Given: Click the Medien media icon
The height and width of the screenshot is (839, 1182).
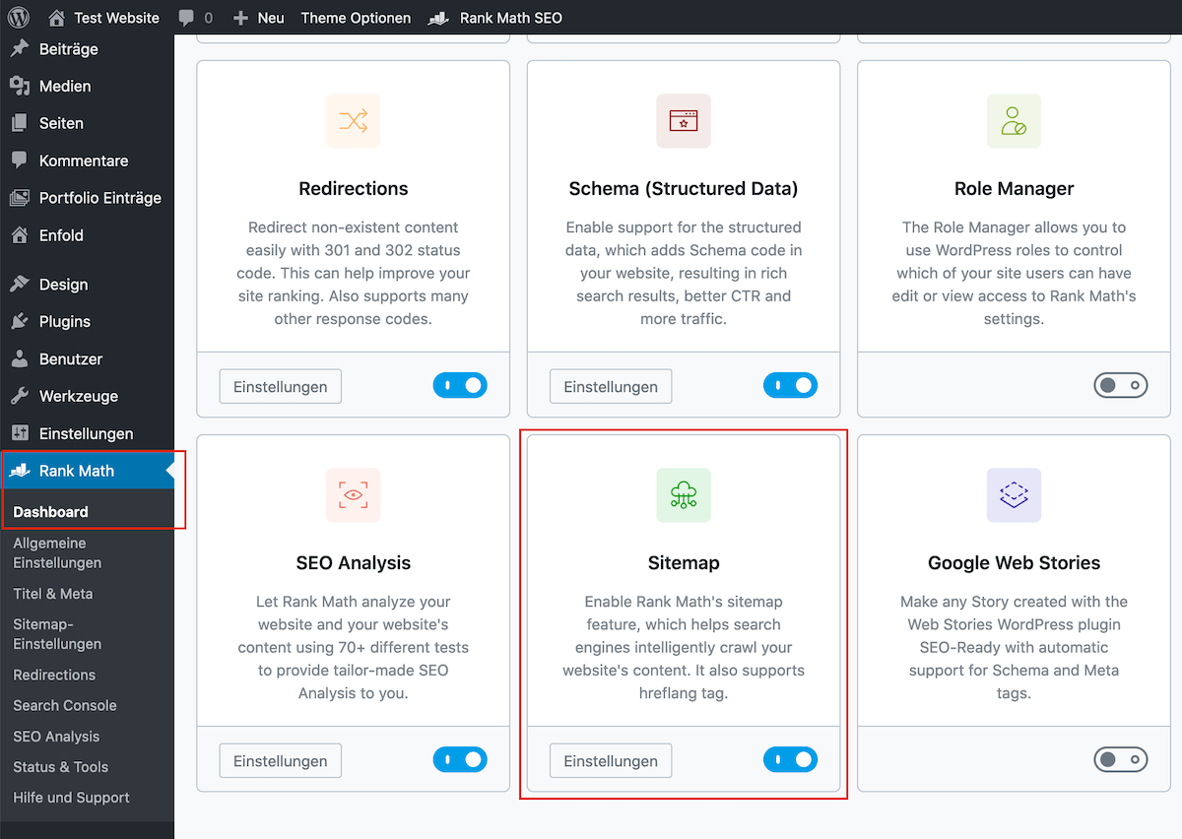Looking at the screenshot, I should (x=20, y=87).
